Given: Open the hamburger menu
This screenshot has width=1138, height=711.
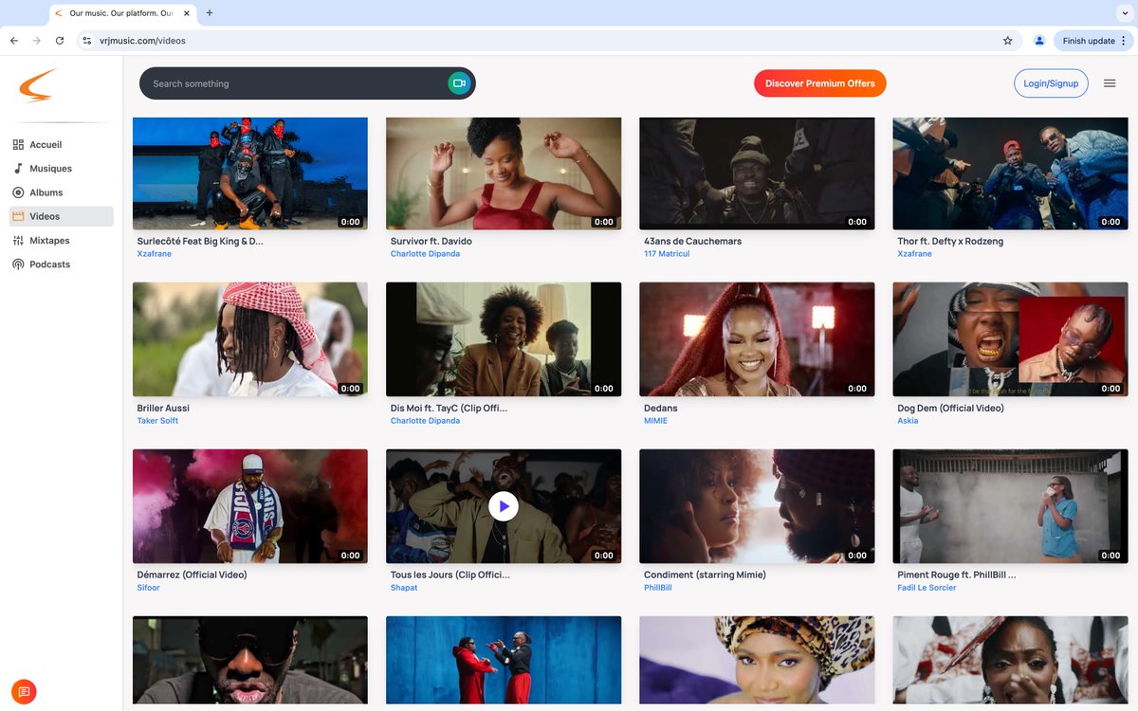Looking at the screenshot, I should click(x=1110, y=83).
